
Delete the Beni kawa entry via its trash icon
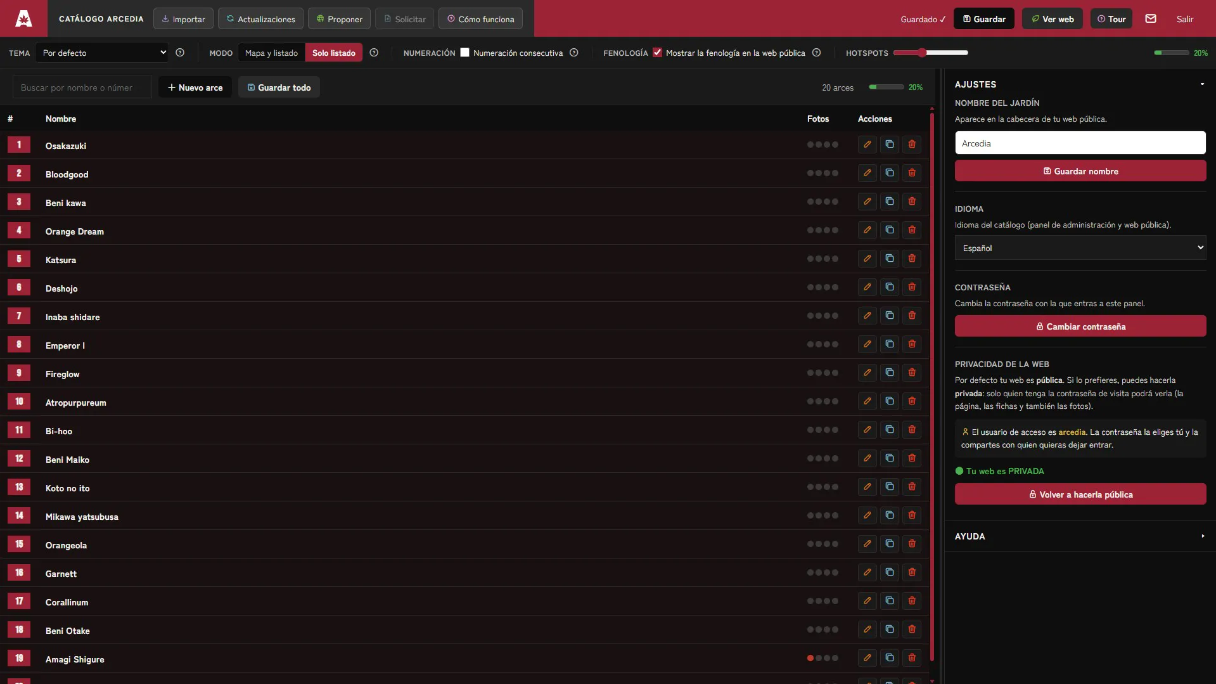coord(911,202)
